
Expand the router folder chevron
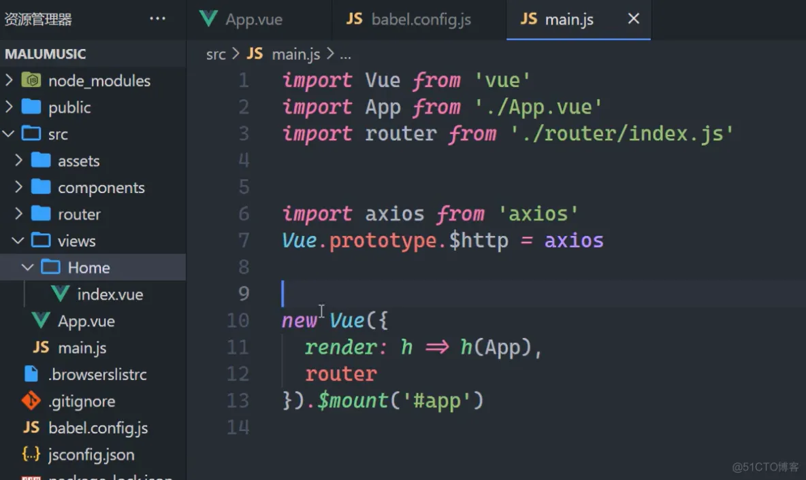18,213
